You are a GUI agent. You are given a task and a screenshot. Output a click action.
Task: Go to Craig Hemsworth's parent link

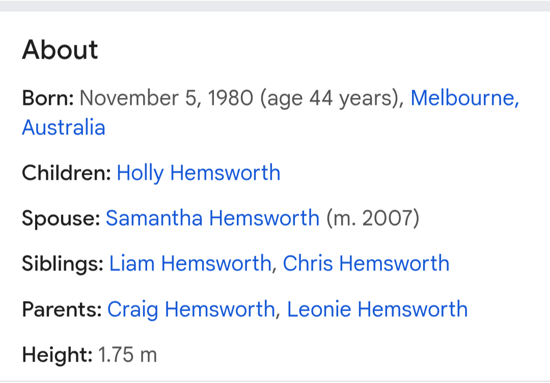[190, 310]
